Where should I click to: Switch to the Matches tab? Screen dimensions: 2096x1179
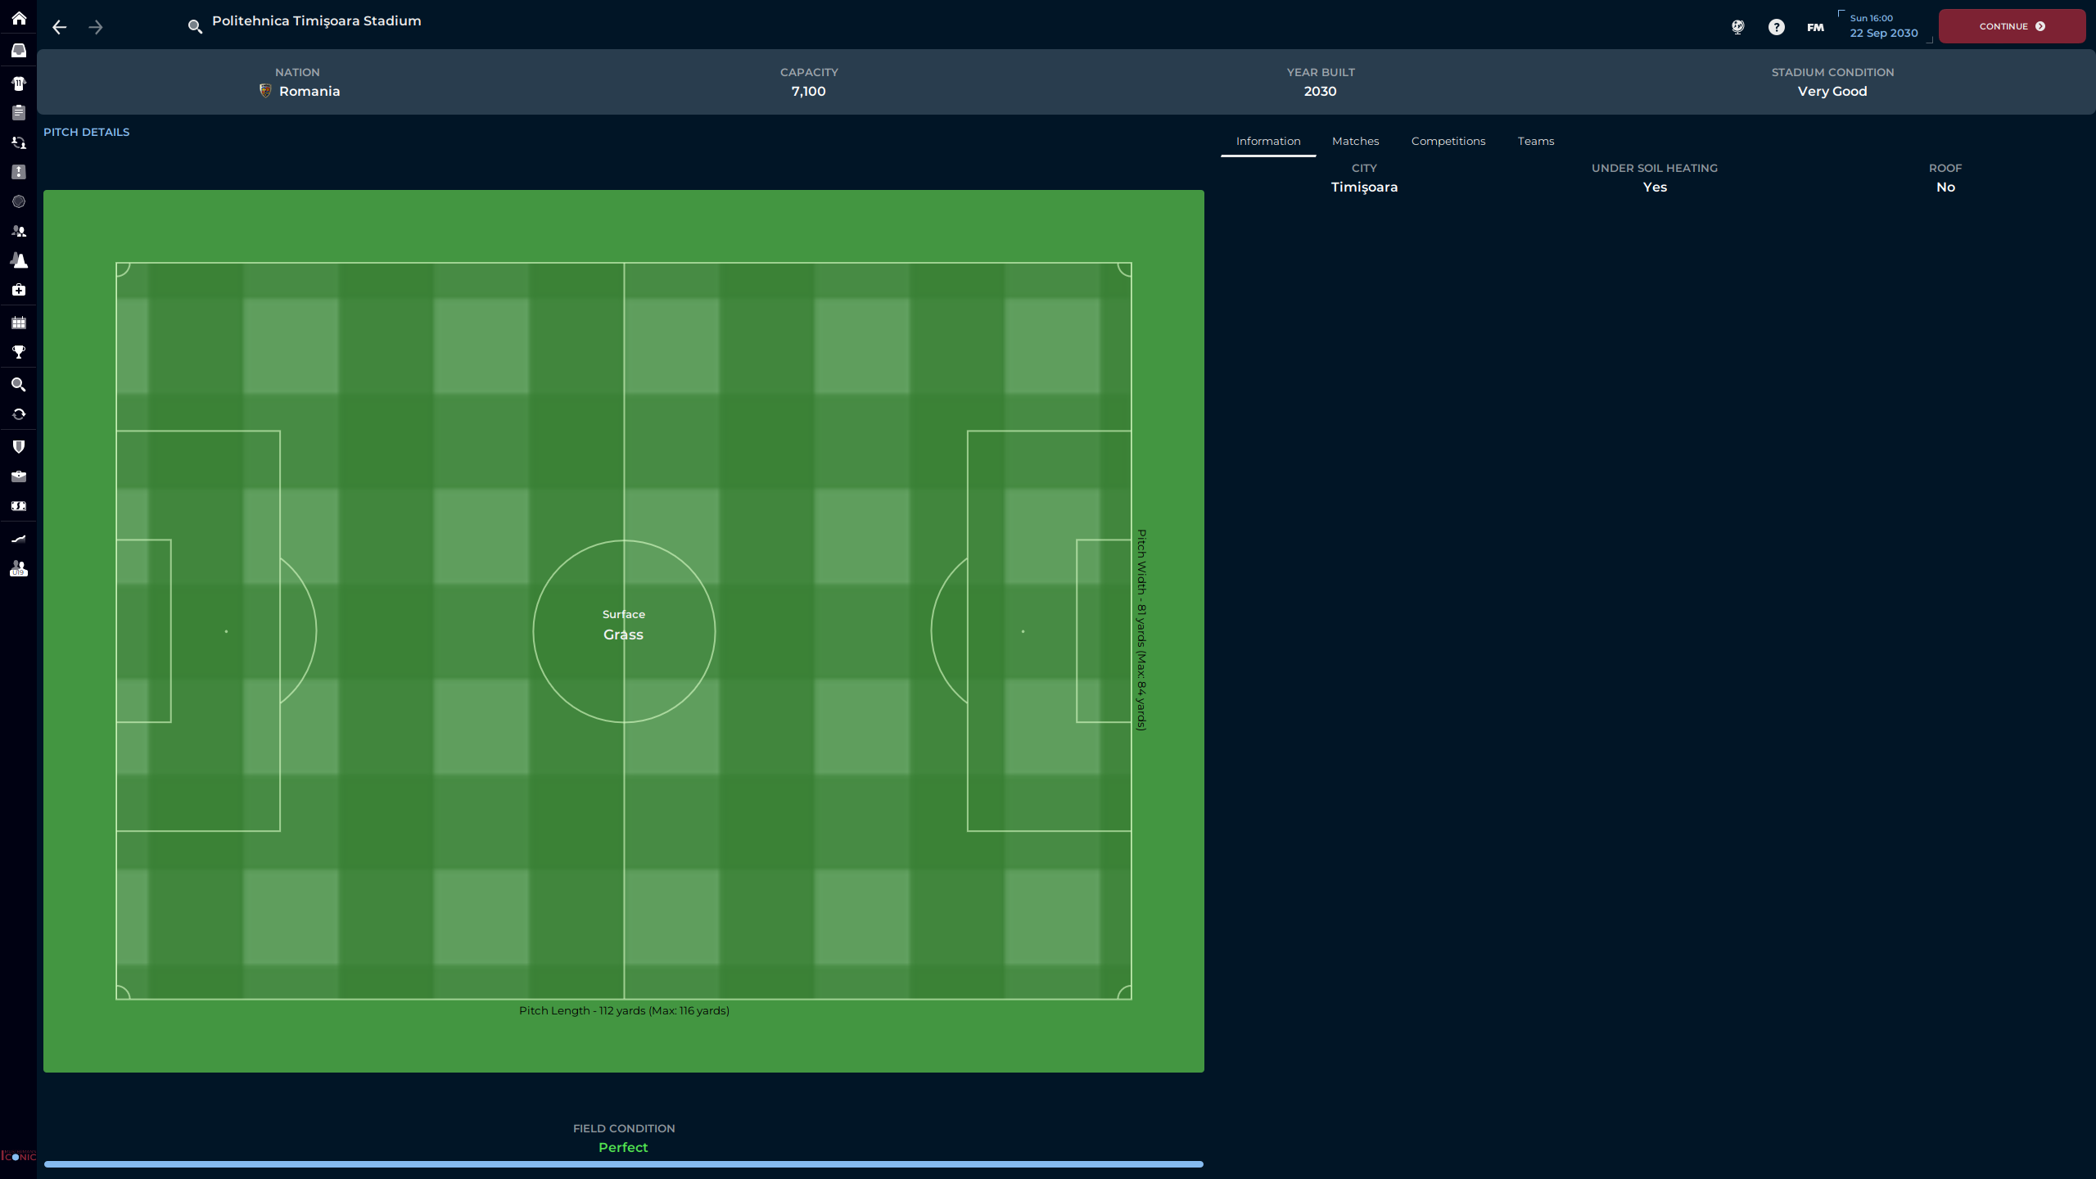tap(1355, 141)
